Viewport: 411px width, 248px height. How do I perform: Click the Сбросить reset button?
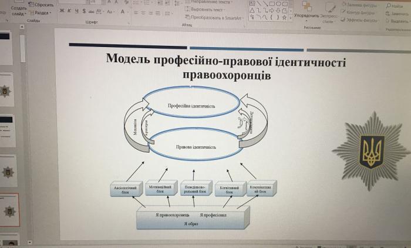[x=43, y=5]
